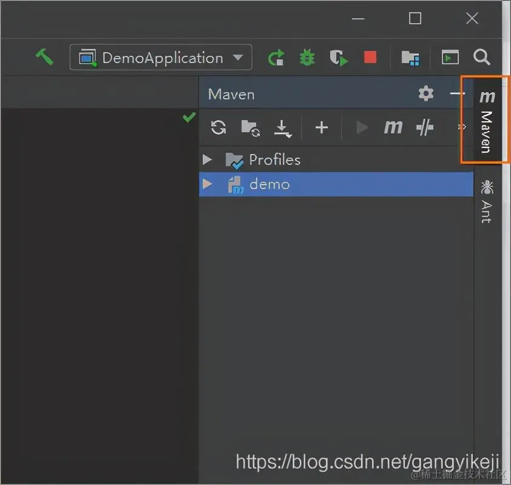The width and height of the screenshot is (511, 485).
Task: Hide the Maven panel with minus icon
Action: tap(457, 93)
